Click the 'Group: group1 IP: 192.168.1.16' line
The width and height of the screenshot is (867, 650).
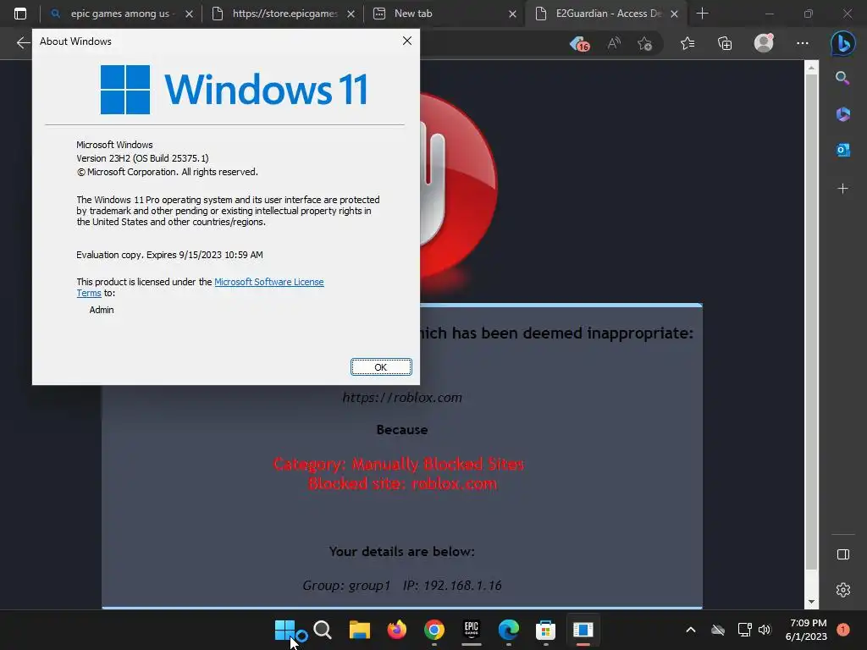click(x=402, y=586)
